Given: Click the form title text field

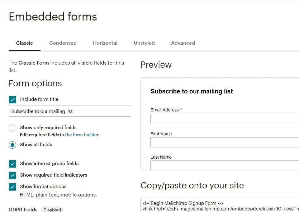Looking at the screenshot, I should pyautogui.click(x=70, y=111).
